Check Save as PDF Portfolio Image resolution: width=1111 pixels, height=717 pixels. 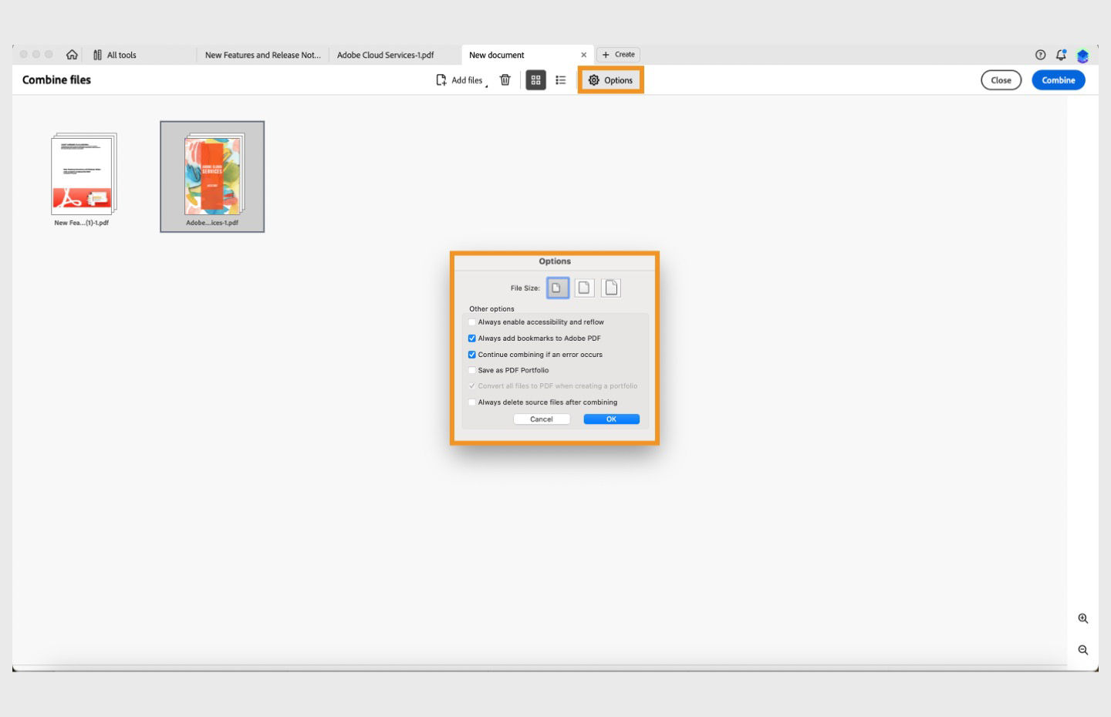(x=472, y=370)
